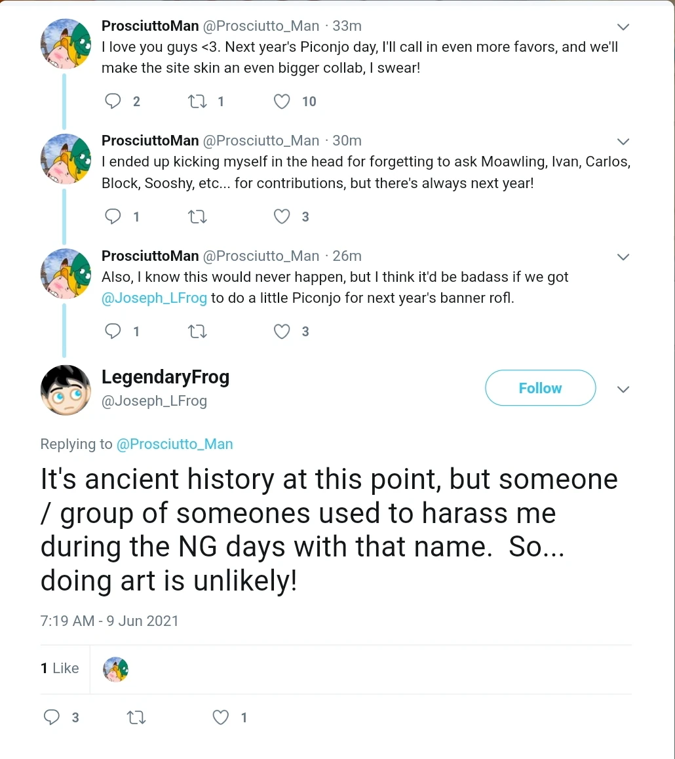Viewport: 675px width, 759px height.
Task: Open options chevron on 33m tweet
Action: click(x=623, y=27)
